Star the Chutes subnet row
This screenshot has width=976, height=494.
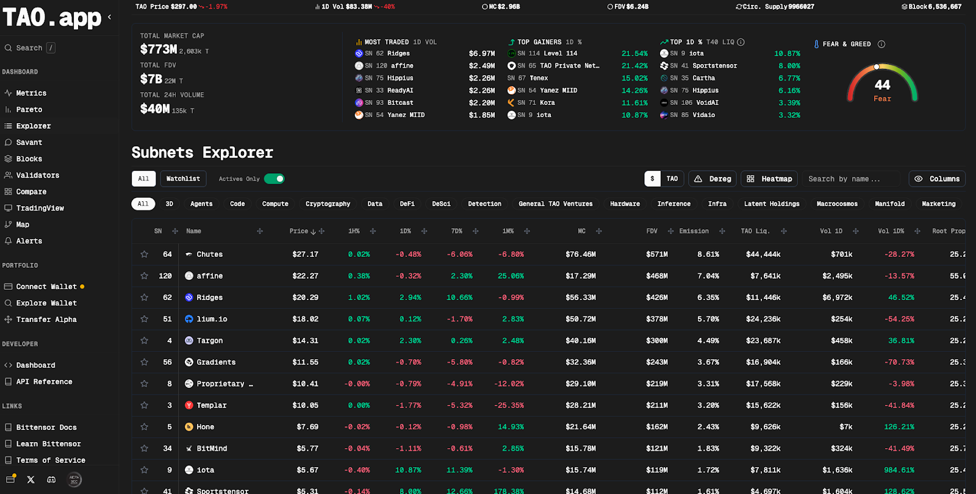(145, 254)
